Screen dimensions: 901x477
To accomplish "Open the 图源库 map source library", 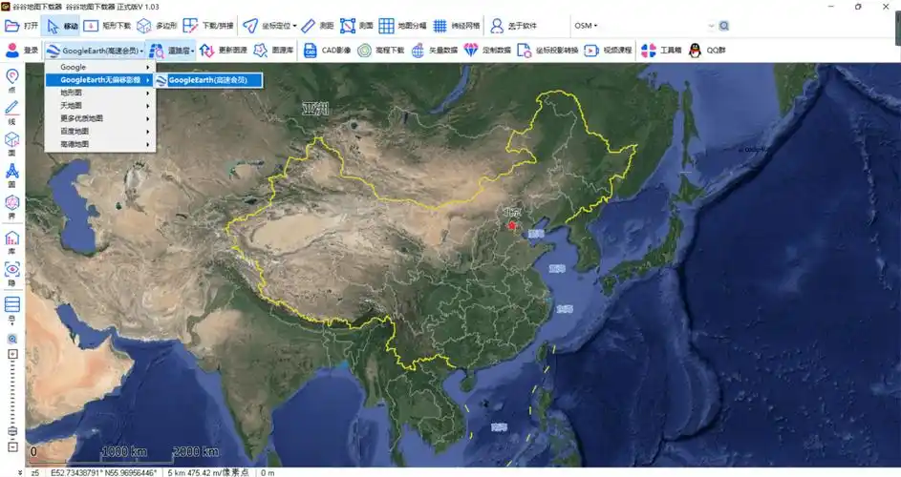I will [273, 51].
